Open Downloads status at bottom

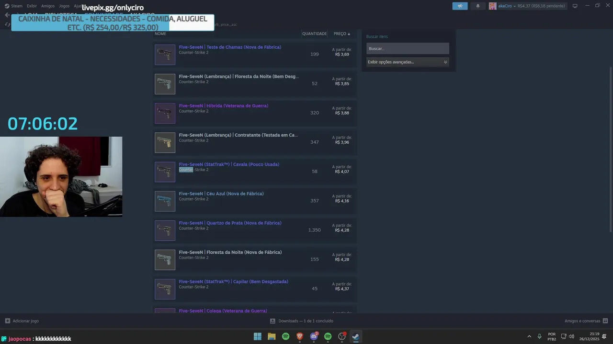coord(301,321)
